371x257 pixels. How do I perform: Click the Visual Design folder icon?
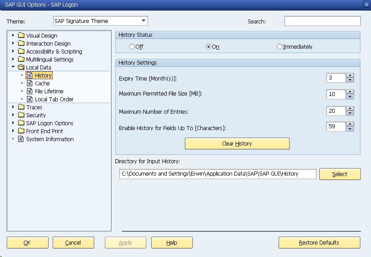pos(21,35)
